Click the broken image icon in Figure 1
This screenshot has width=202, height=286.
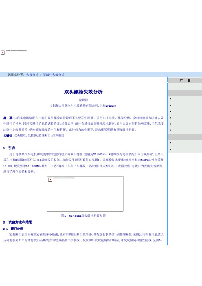50,180
